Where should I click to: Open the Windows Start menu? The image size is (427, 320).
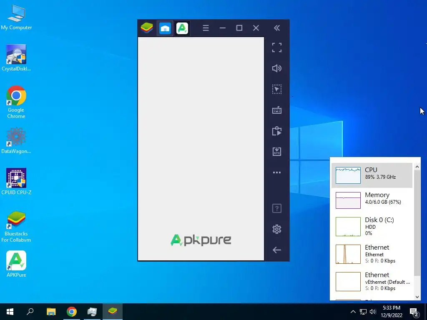[x=10, y=312]
